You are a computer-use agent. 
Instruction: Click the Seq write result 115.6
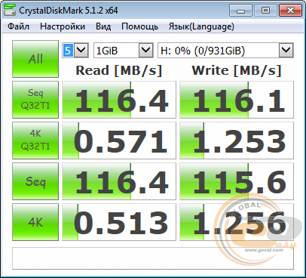(x=237, y=181)
